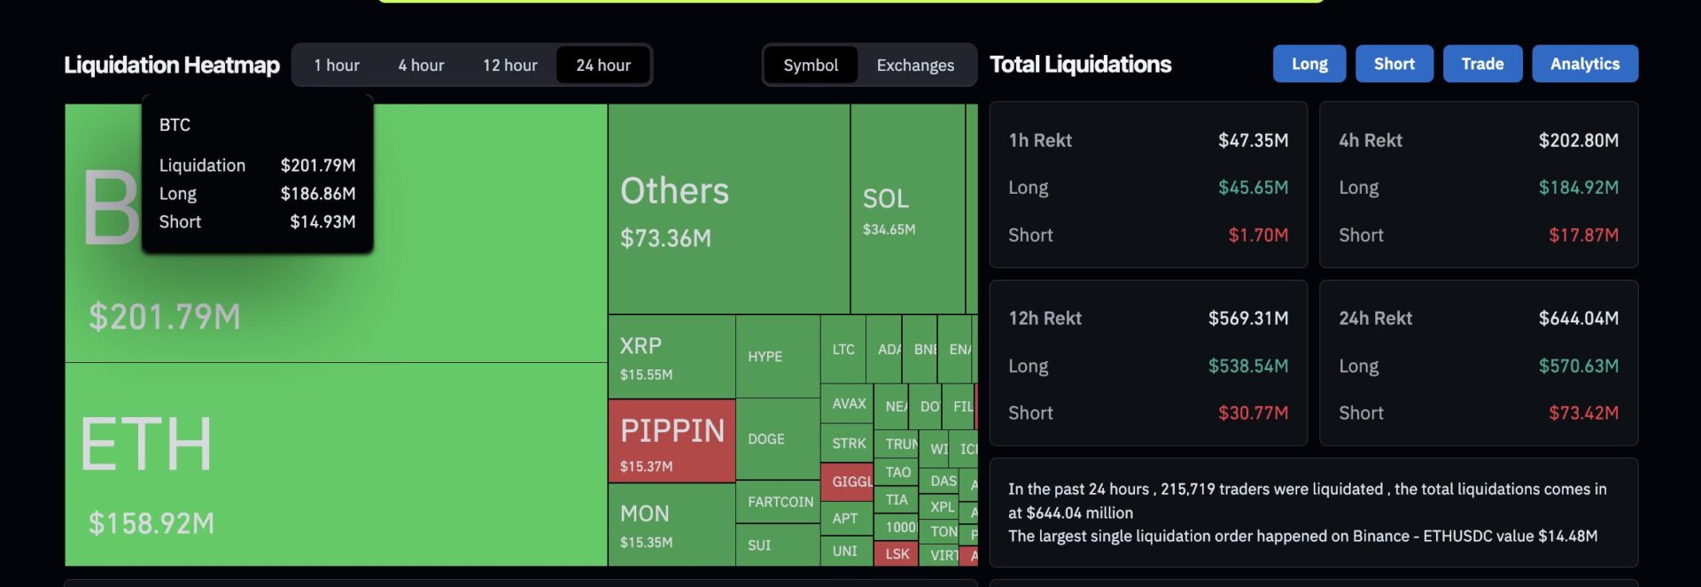The height and width of the screenshot is (587, 1701).
Task: Select the 24 hour timeframe tab
Action: point(603,65)
